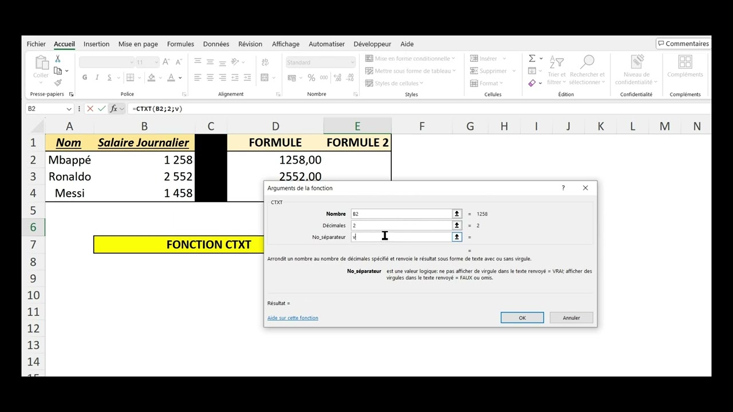
Task: Click the font color A swatch
Action: [x=172, y=77]
